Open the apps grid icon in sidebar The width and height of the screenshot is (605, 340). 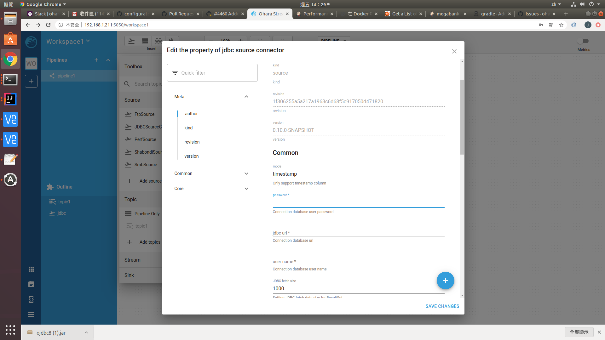point(31,269)
